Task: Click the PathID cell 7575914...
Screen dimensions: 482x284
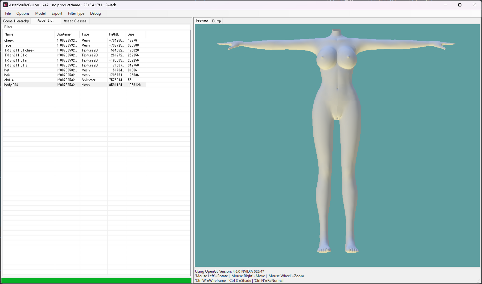Action: click(x=116, y=80)
